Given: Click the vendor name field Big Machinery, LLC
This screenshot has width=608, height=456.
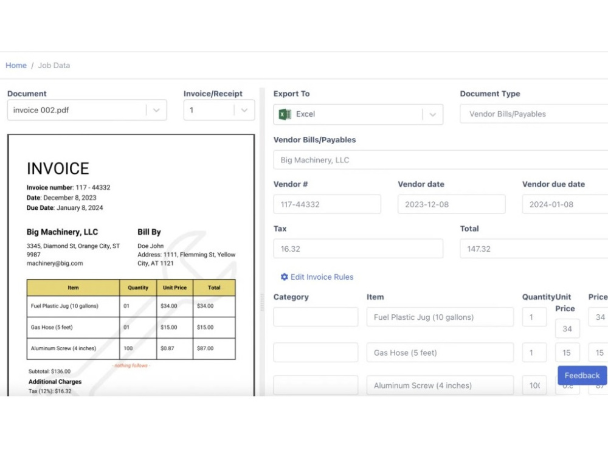Looking at the screenshot, I should point(440,160).
